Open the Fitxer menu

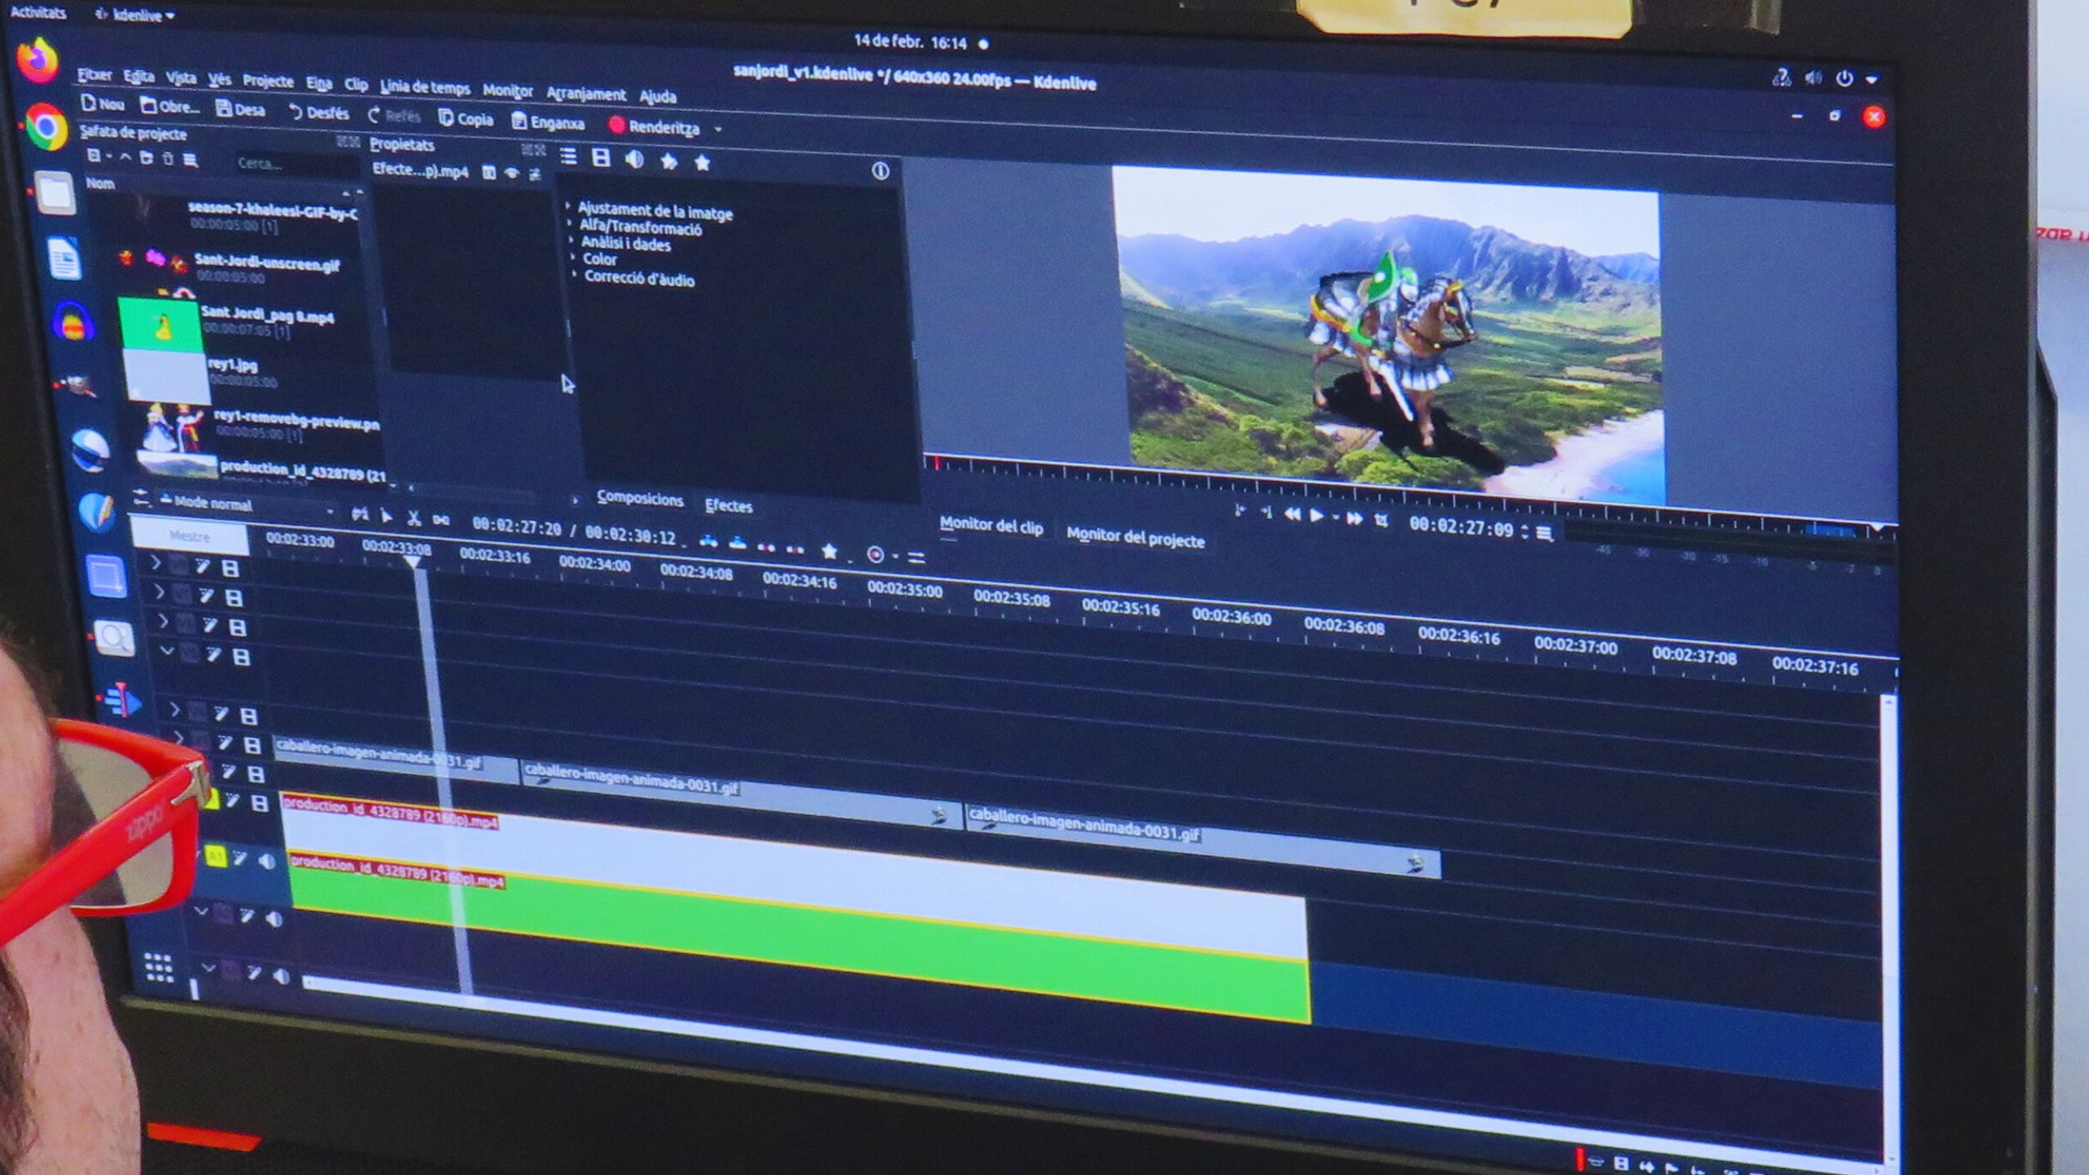(x=95, y=75)
